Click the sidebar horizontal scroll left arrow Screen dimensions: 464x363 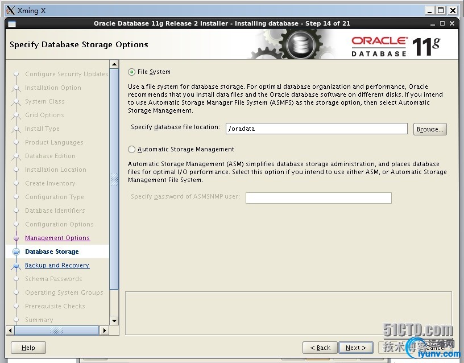tap(10, 330)
